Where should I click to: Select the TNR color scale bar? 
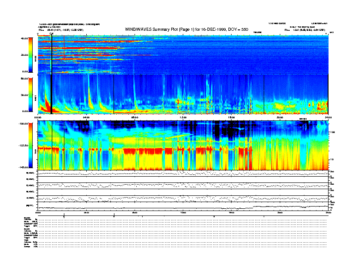pyautogui.click(x=30, y=145)
